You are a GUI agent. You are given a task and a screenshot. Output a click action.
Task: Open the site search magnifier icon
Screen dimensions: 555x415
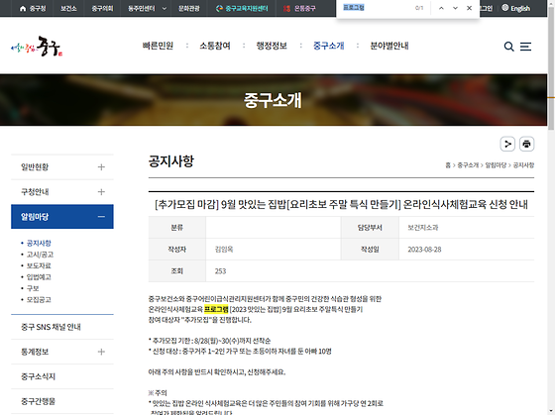click(508, 47)
